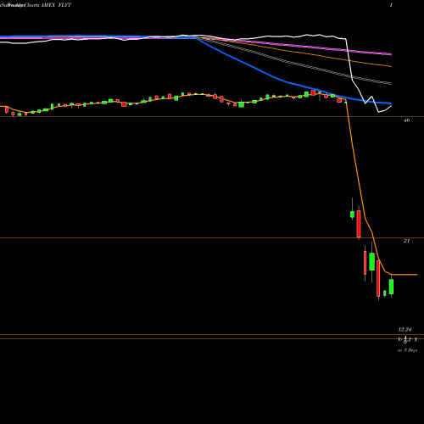Click the FLYT ticker symbol in header
Screen dimensions: 424x424
coord(64,5)
